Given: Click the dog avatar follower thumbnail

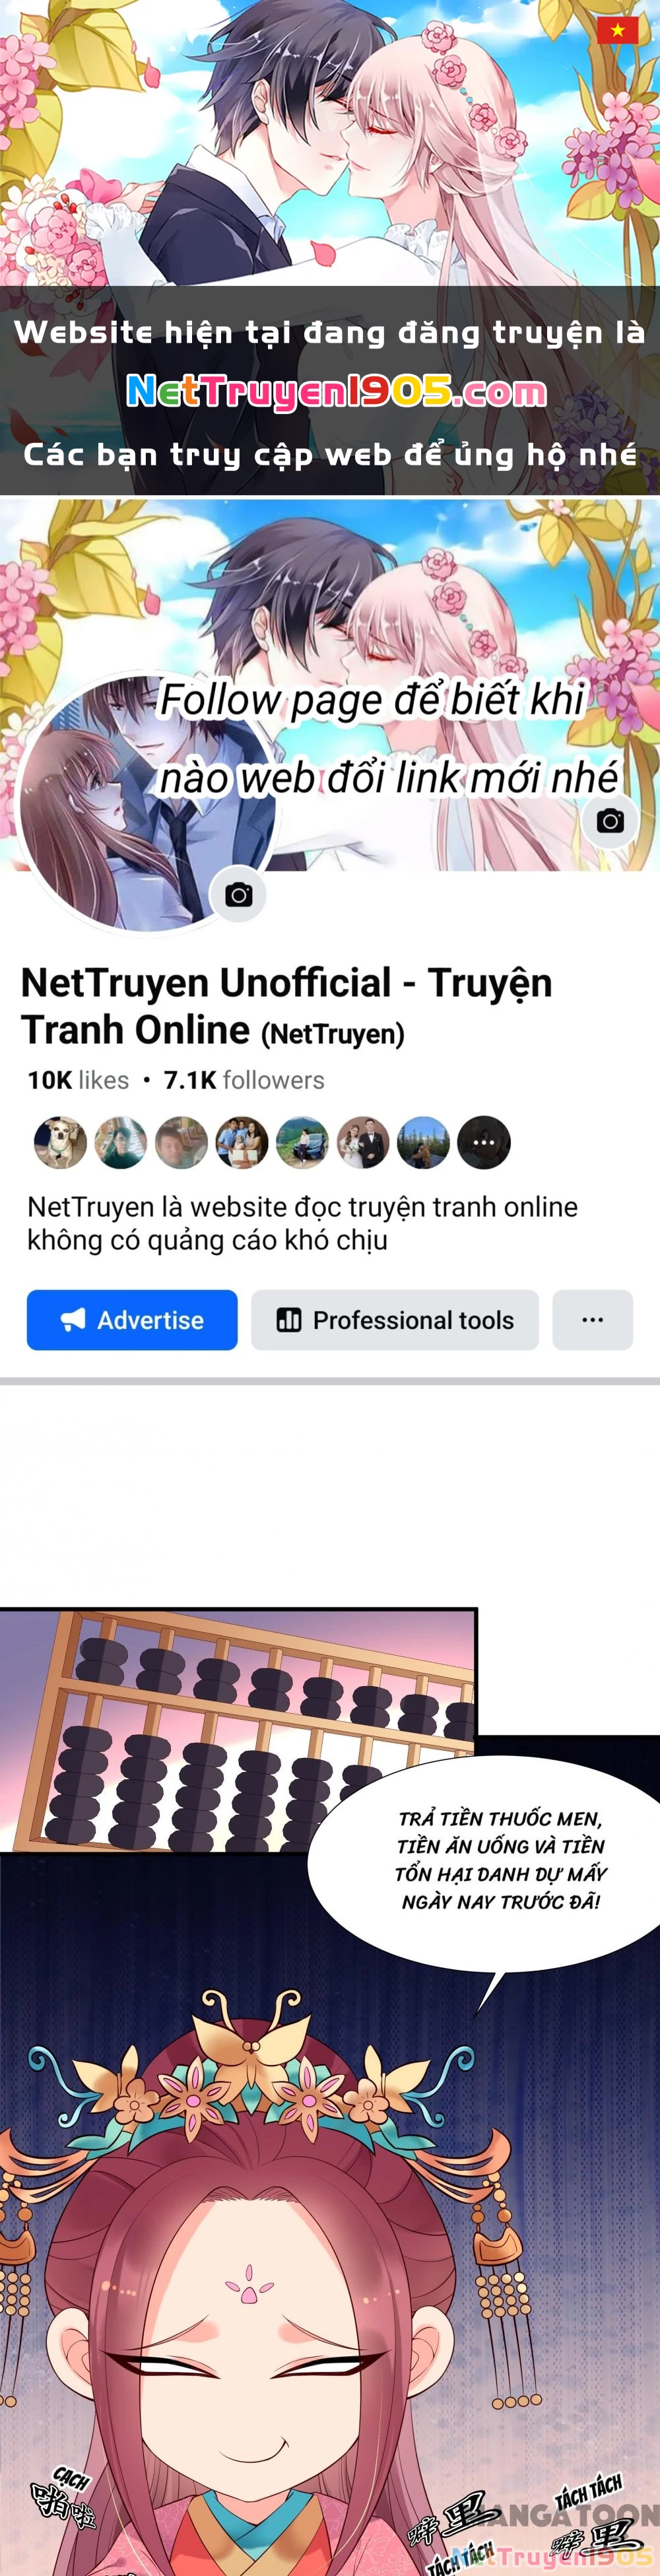Looking at the screenshot, I should (60, 1143).
